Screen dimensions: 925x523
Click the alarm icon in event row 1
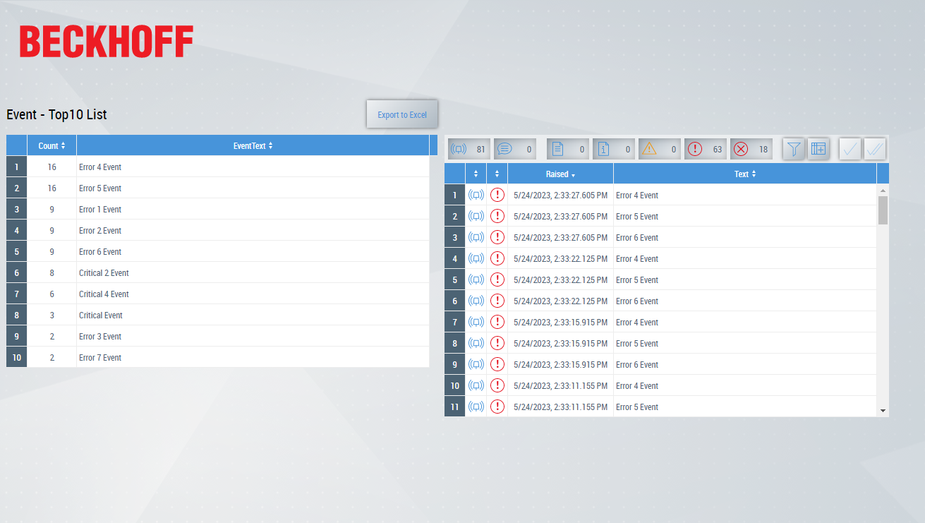pyautogui.click(x=476, y=195)
